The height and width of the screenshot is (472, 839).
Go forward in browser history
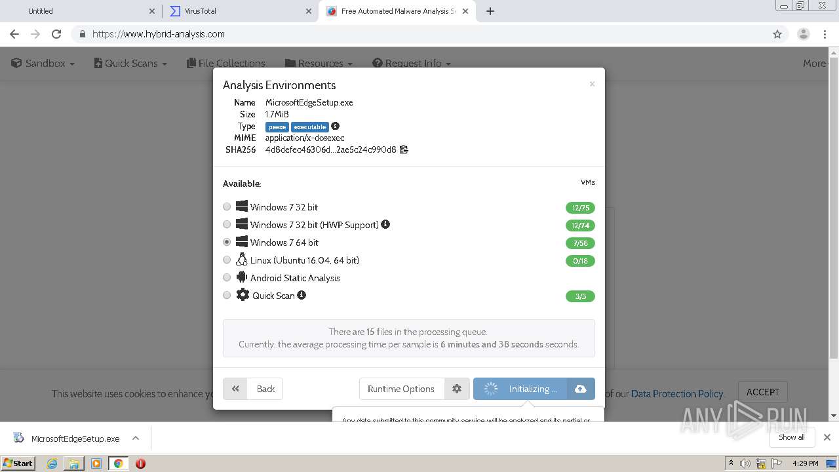[35, 34]
